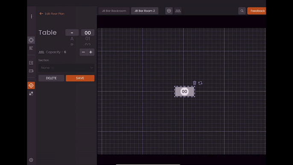This screenshot has height=165, width=293.
Task: Open the card/payment sidebar icon
Action: coord(31,71)
